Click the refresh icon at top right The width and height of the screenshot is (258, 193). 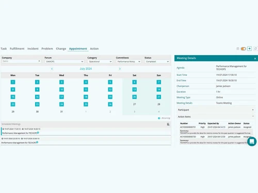255,49
